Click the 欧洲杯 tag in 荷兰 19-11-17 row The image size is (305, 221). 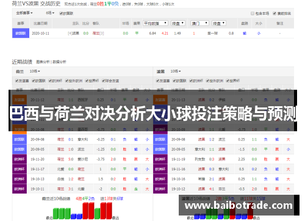click(20, 169)
